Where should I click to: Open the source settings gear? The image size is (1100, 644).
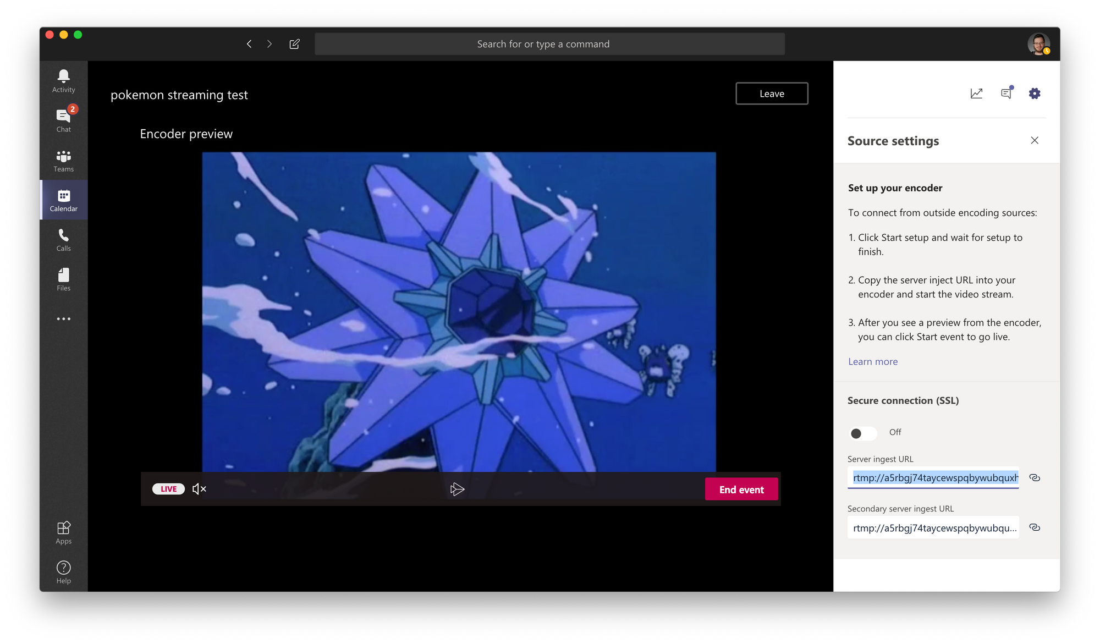[x=1035, y=93]
